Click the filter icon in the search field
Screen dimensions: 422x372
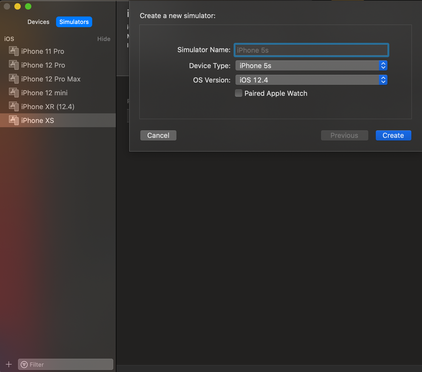click(24, 365)
